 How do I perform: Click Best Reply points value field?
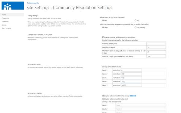156,56
